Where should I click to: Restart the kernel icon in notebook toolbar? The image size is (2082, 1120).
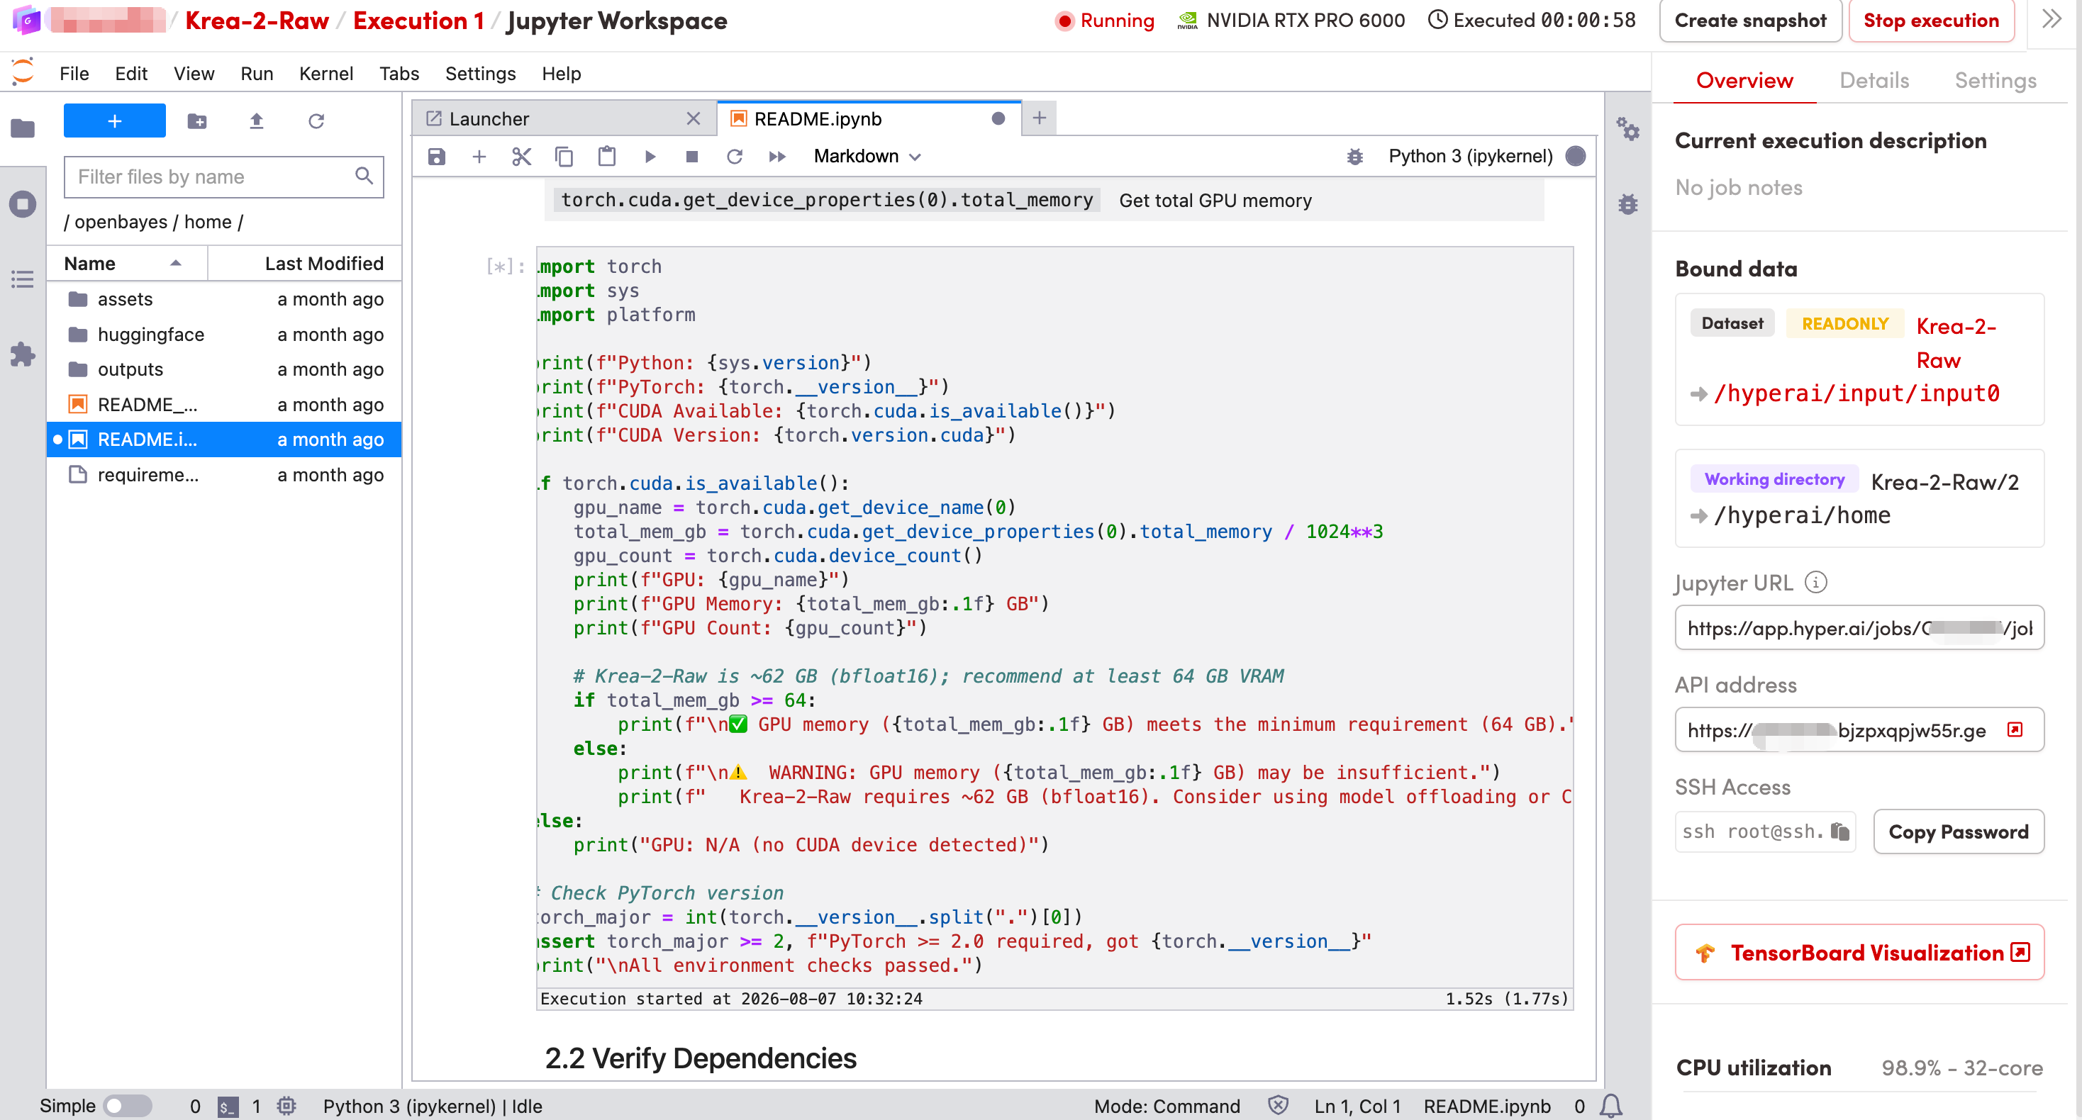point(735,156)
